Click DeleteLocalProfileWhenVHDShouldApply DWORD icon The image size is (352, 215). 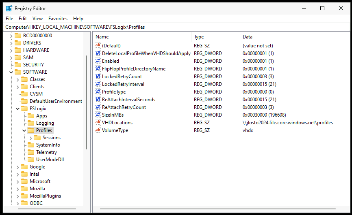98,53
